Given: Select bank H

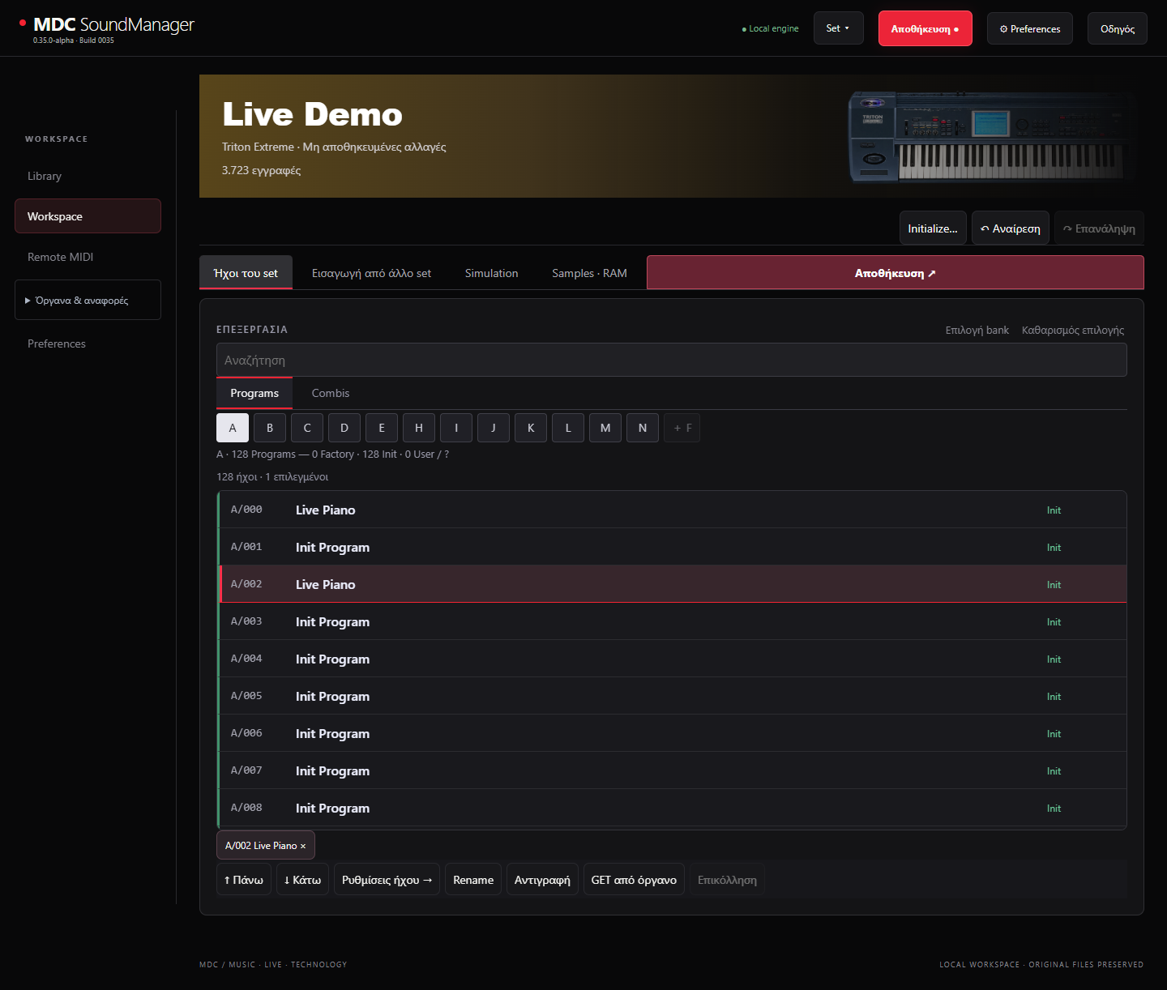Looking at the screenshot, I should [419, 428].
